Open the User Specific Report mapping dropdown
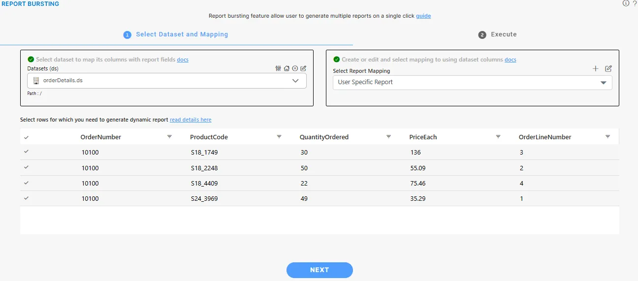The image size is (638, 281). tap(603, 83)
